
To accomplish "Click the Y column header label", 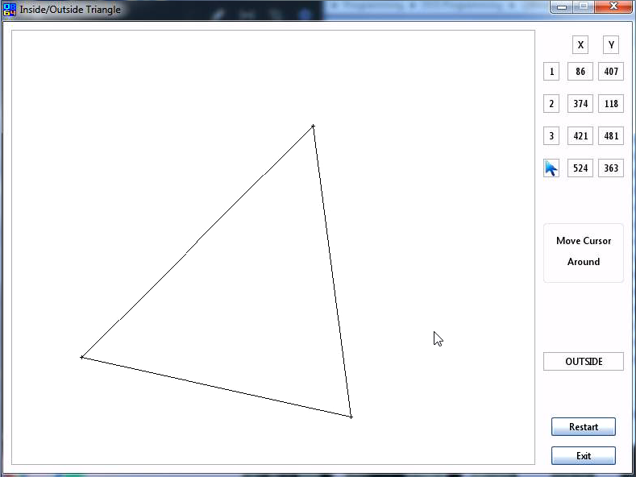I will point(611,45).
